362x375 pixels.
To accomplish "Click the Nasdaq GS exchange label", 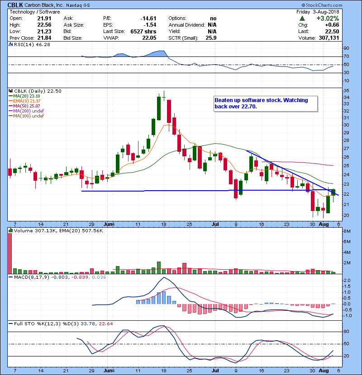I will click(x=78, y=5).
